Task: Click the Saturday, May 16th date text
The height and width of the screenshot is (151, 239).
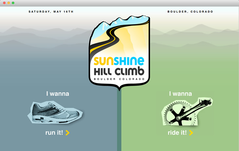Action: (x=51, y=11)
